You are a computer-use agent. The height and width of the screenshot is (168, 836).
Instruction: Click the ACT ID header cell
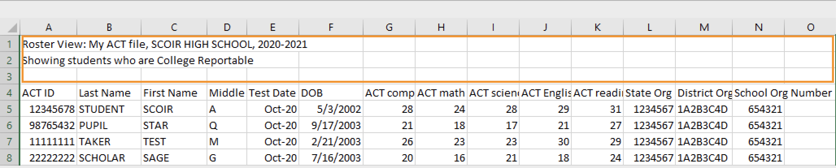point(48,93)
